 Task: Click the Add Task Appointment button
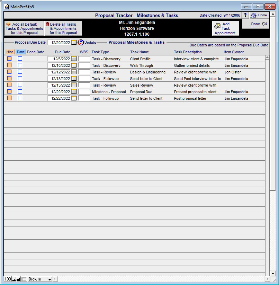point(226,28)
